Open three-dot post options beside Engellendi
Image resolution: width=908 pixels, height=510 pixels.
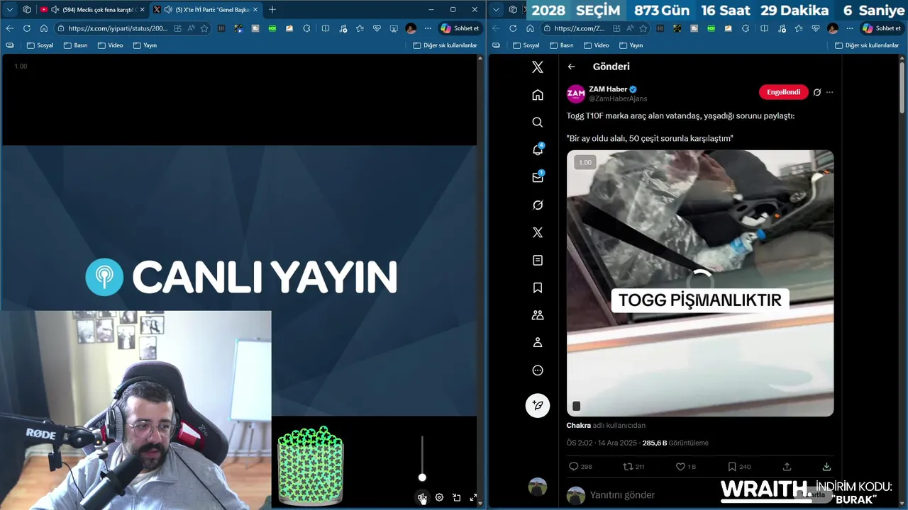point(829,92)
